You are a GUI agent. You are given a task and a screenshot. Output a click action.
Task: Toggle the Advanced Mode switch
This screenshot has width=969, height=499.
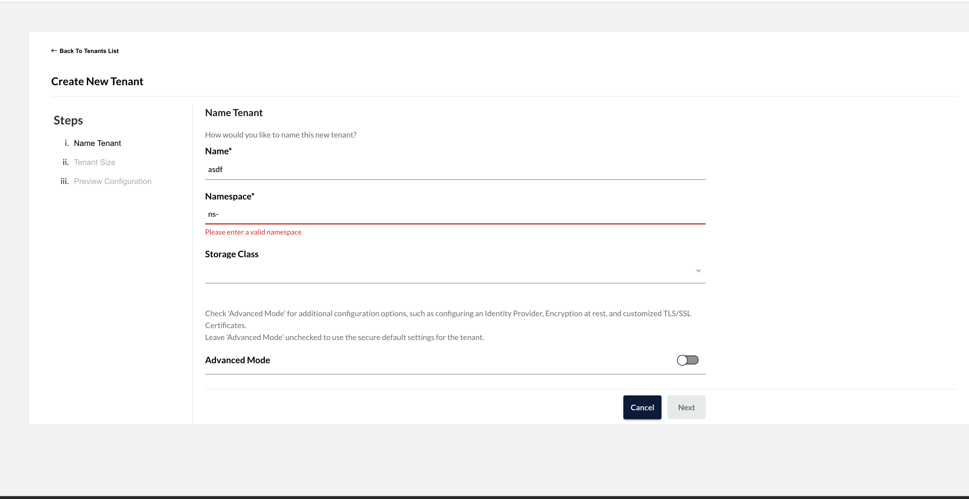pyautogui.click(x=688, y=360)
